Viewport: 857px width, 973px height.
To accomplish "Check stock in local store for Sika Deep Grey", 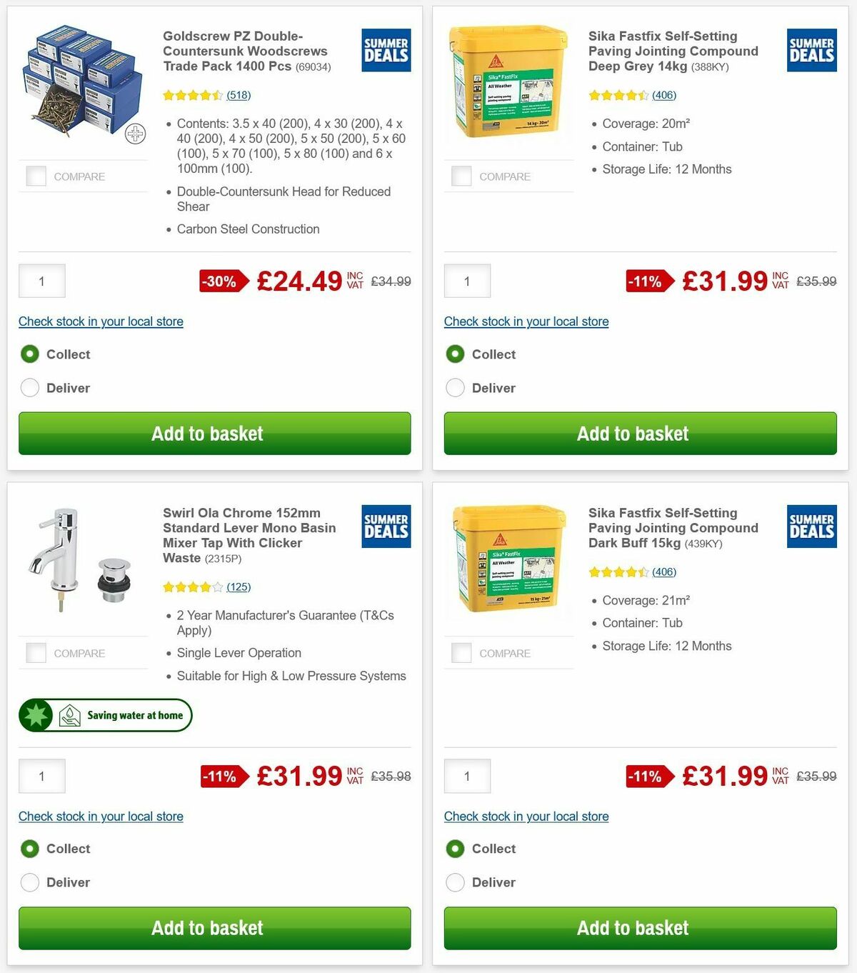I will pyautogui.click(x=526, y=321).
